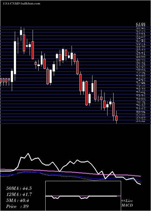Viewport: 151px width, 211px height.
Task: Click the Price : 39 label
Action: click(17, 206)
